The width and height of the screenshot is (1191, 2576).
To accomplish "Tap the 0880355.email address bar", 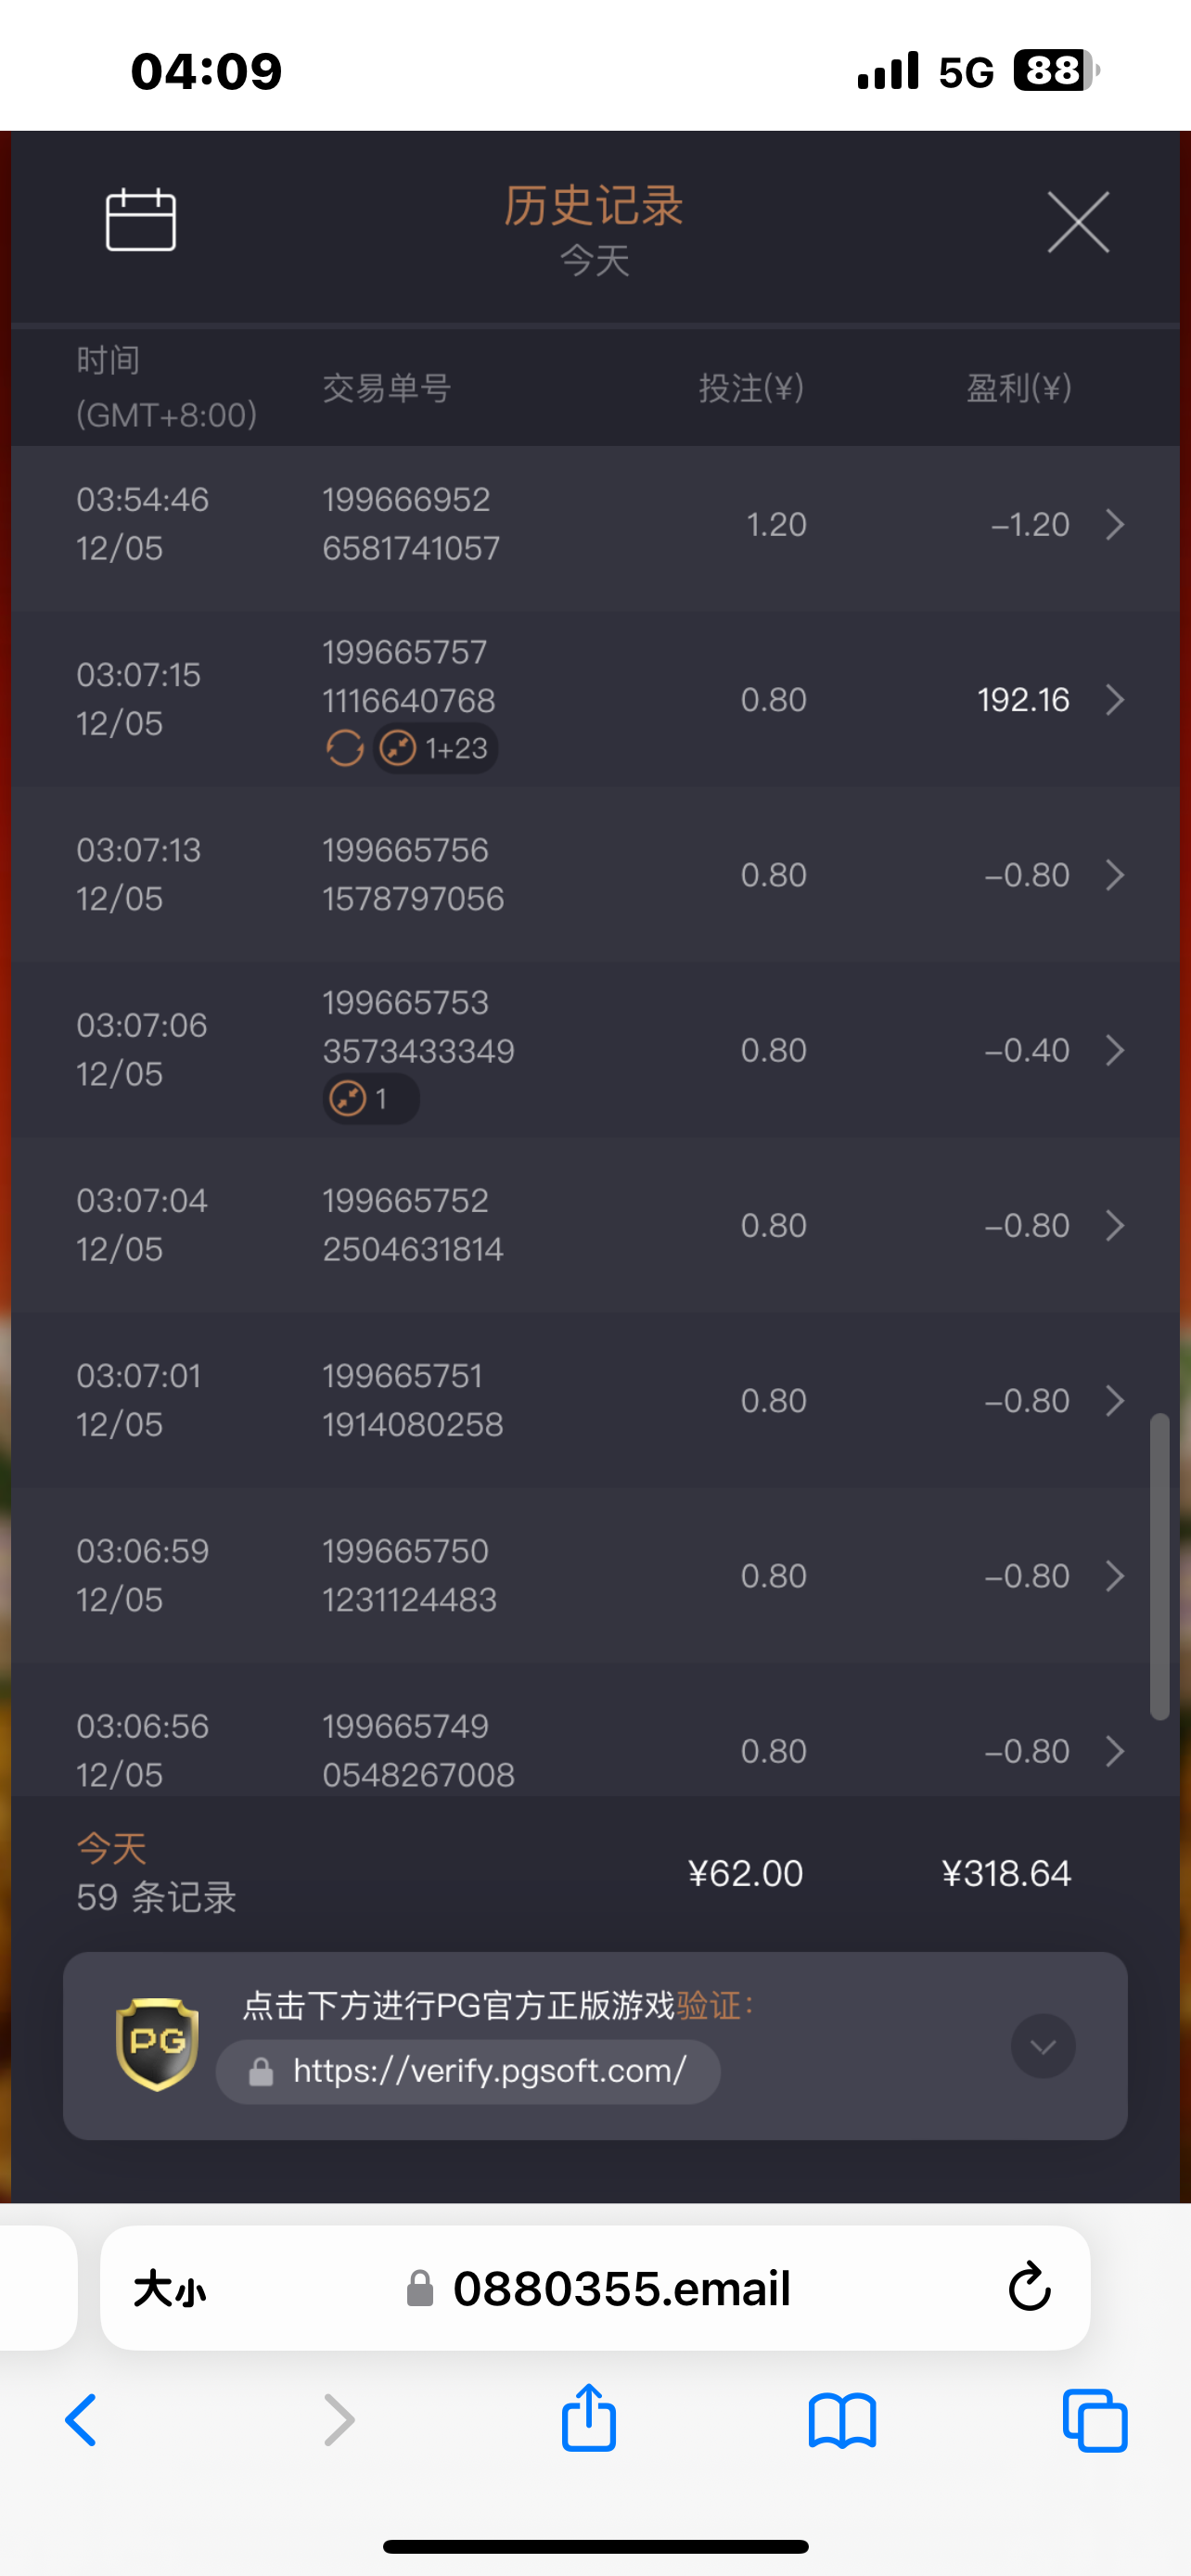I will click(x=620, y=2288).
